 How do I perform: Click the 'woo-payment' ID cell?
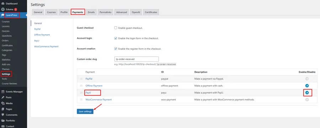tap(169, 100)
